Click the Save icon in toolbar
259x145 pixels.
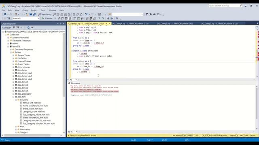coord(31,14)
